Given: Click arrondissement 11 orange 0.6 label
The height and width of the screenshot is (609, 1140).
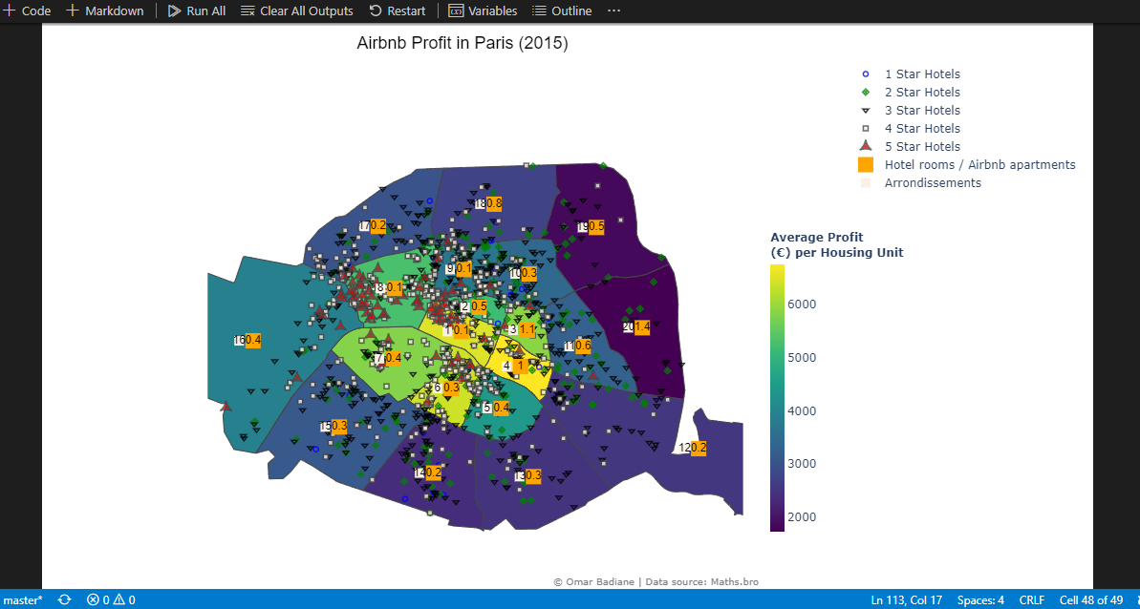Looking at the screenshot, I should (582, 346).
